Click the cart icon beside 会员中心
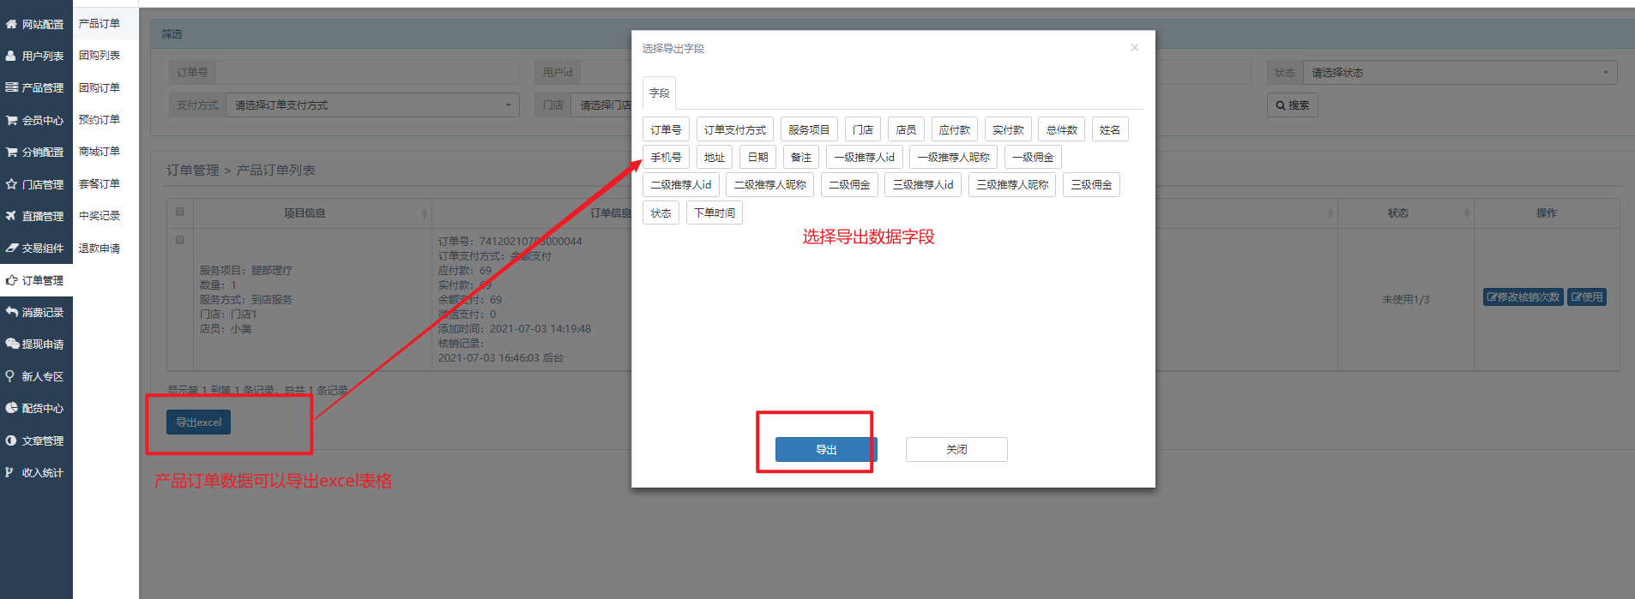 coord(11,120)
